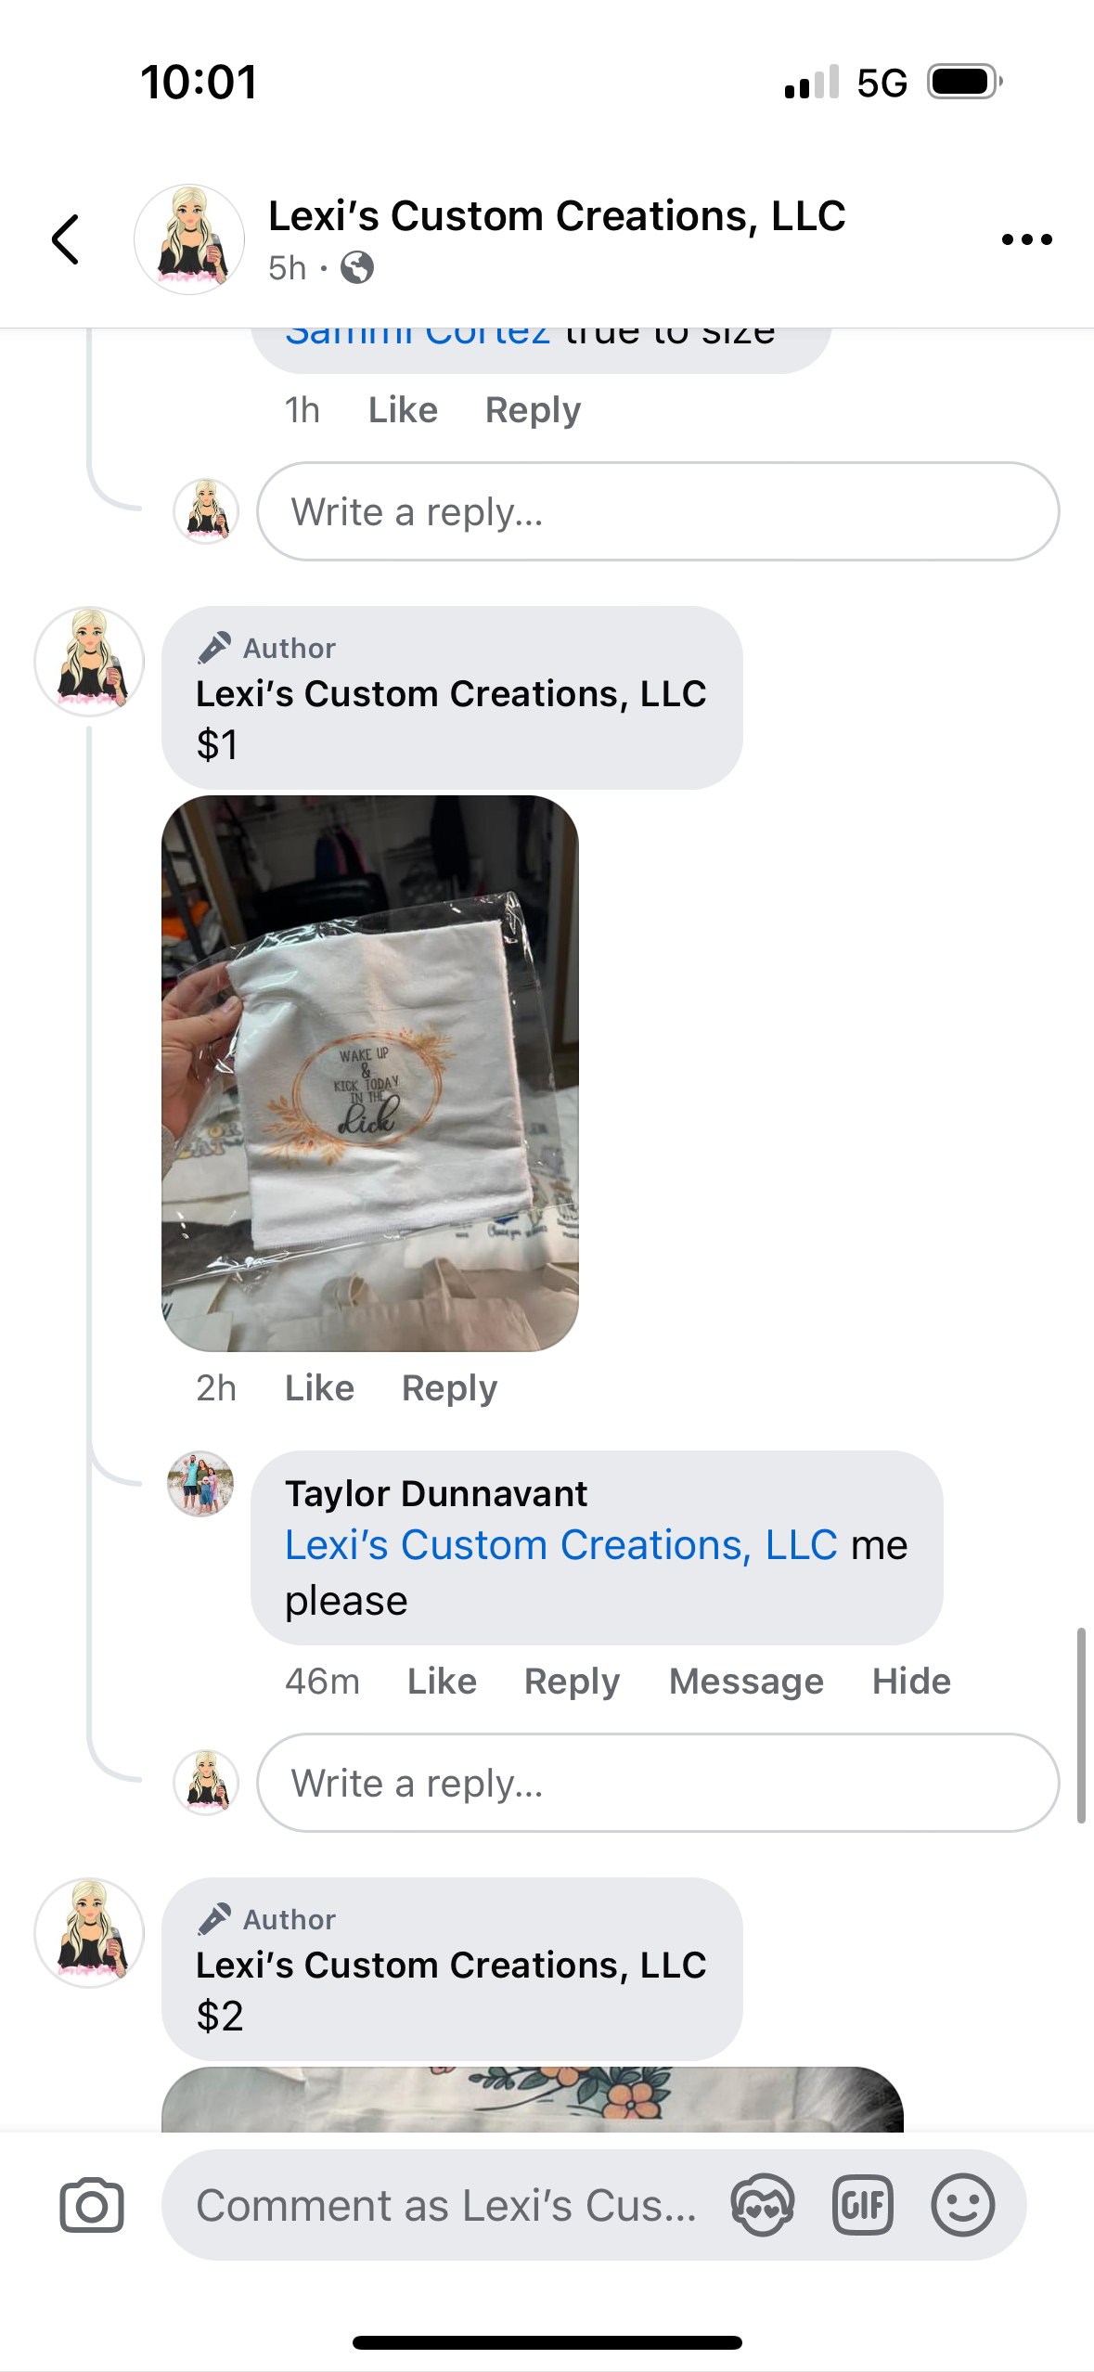Open Lexi's page avatar in header

[189, 239]
